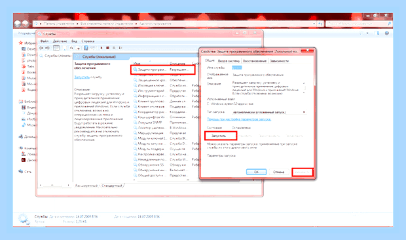Viewport: 406px width, 240px height.
Task: Click Администрирование breadcrumb in address bar
Action: pyautogui.click(x=155, y=24)
